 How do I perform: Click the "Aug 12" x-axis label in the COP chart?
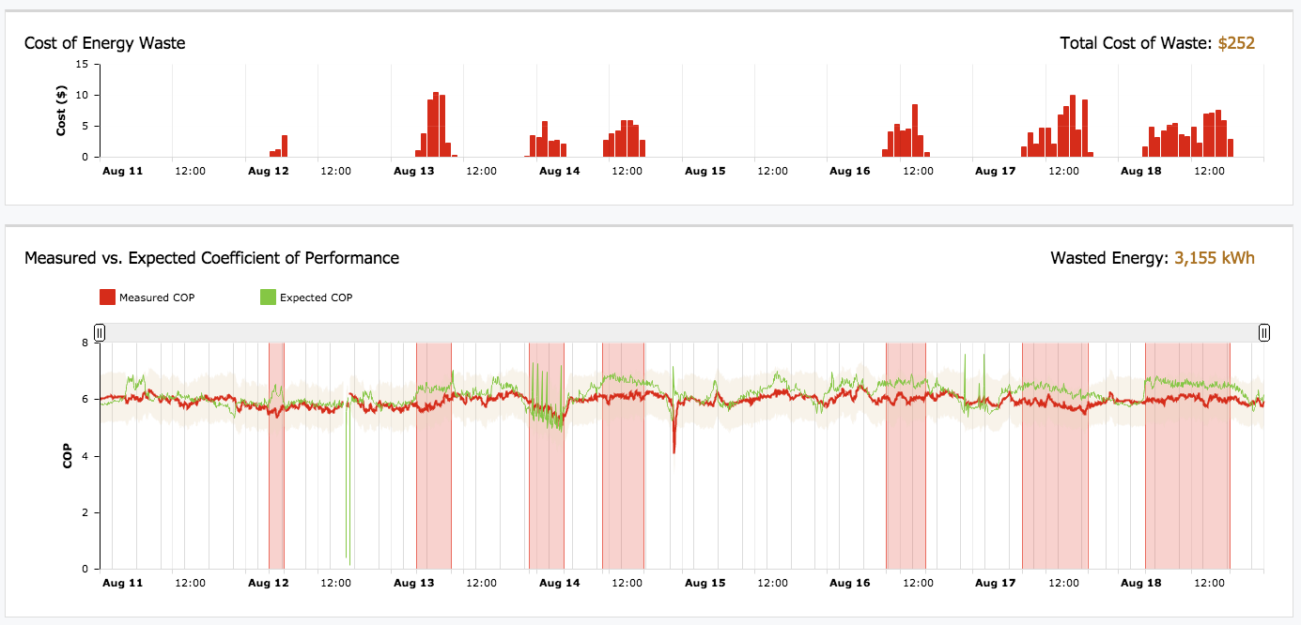[268, 583]
